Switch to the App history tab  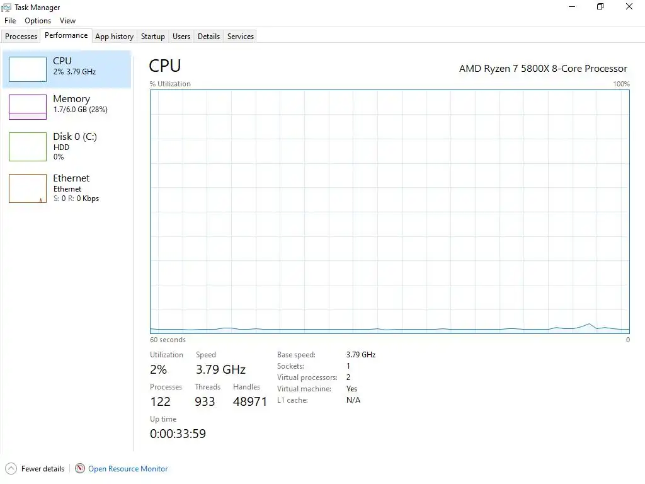pyautogui.click(x=115, y=36)
